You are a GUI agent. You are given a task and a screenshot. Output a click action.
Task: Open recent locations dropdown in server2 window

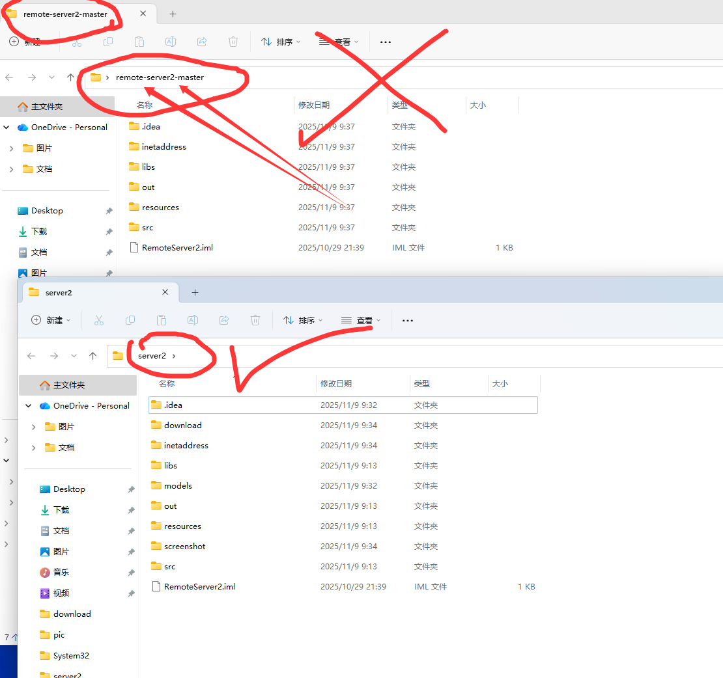click(74, 356)
